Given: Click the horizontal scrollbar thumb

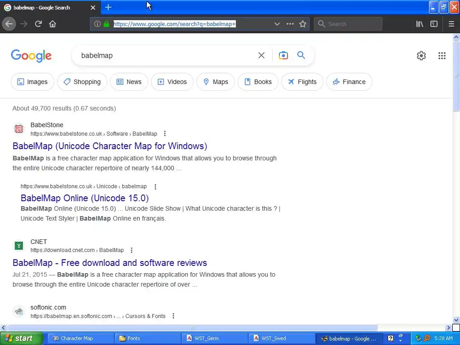Looking at the screenshot, I should [x=192, y=327].
